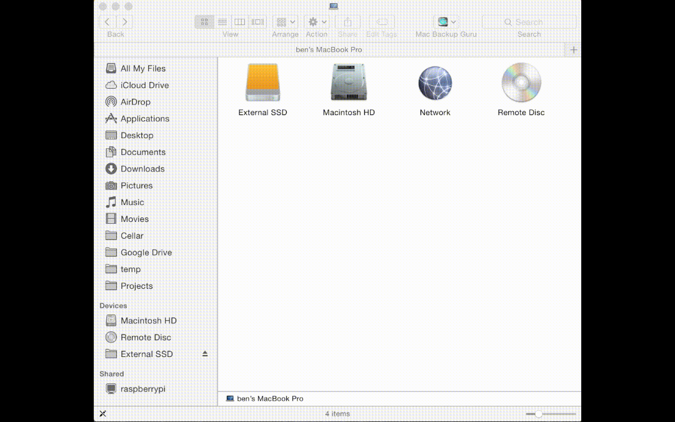Switch to Cover Flow view
675x422 pixels.
(x=257, y=21)
